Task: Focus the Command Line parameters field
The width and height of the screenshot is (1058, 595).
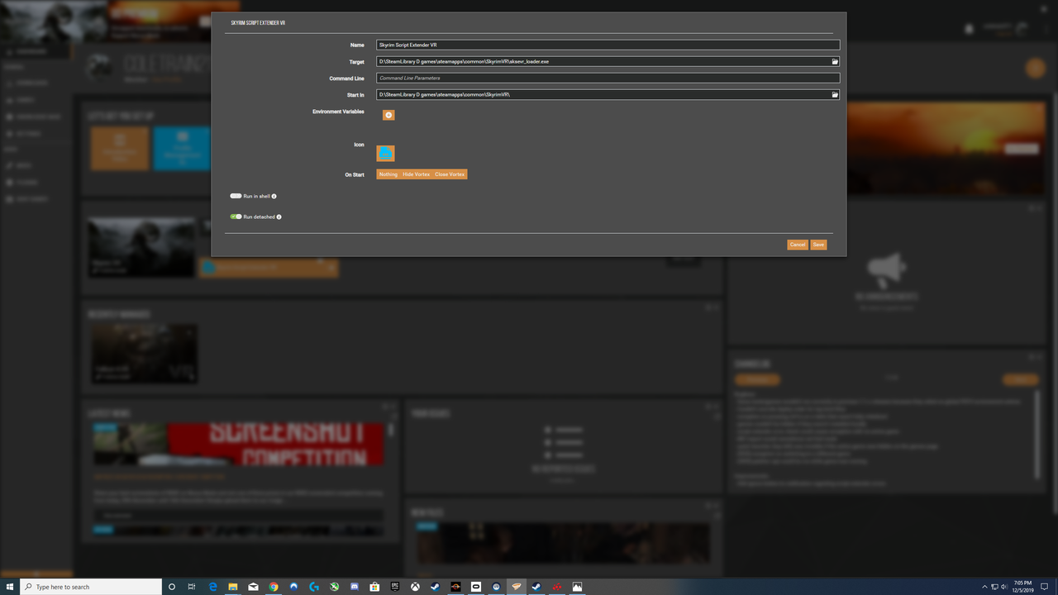Action: click(608, 78)
